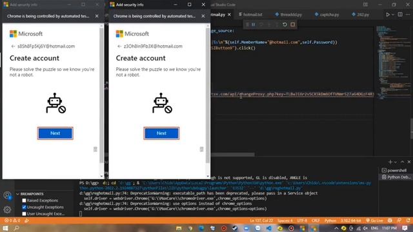This screenshot has height=232, width=413.
Task: Click left Microsoft window vertical scrollbar
Action: coord(101,95)
